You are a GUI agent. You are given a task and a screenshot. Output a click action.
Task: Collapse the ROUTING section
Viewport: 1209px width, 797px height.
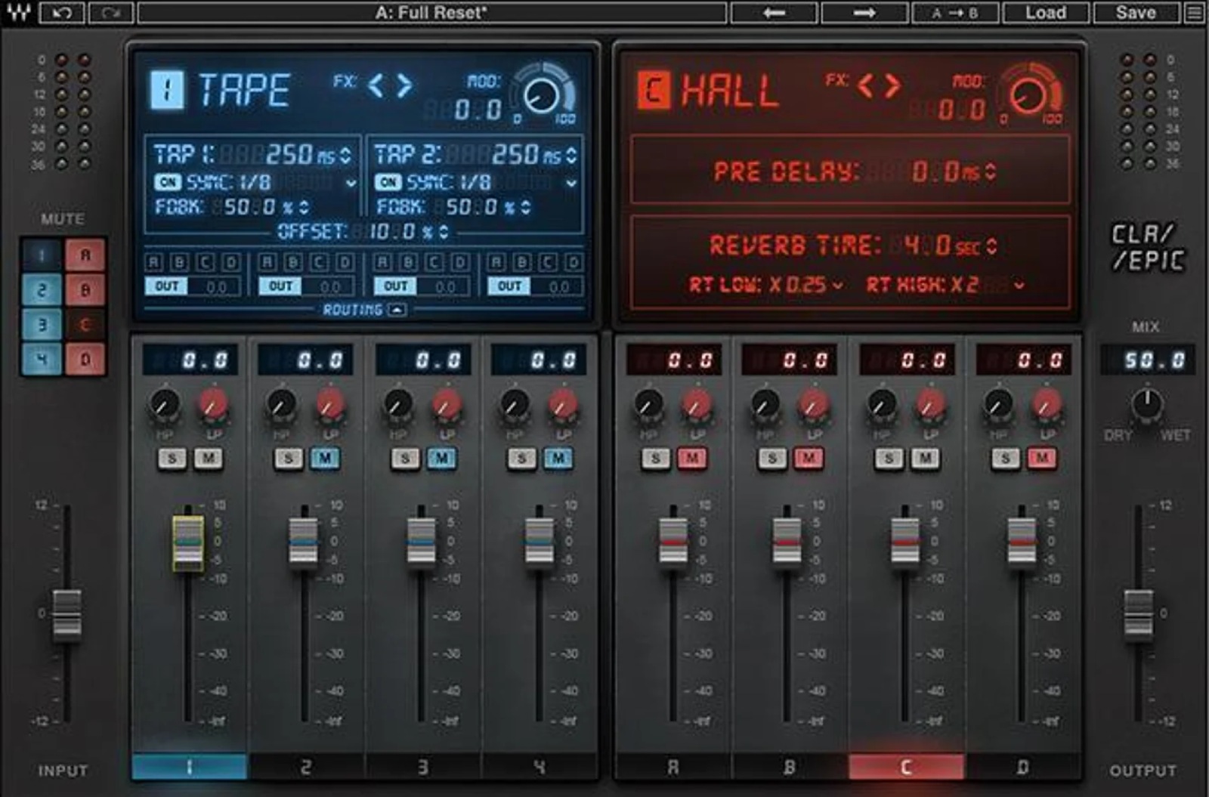[397, 310]
